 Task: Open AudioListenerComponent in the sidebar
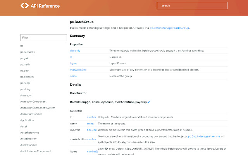(x=36, y=151)
